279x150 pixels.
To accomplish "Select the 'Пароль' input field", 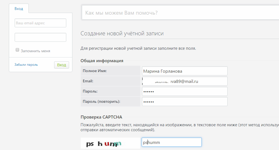I will click(185, 91).
